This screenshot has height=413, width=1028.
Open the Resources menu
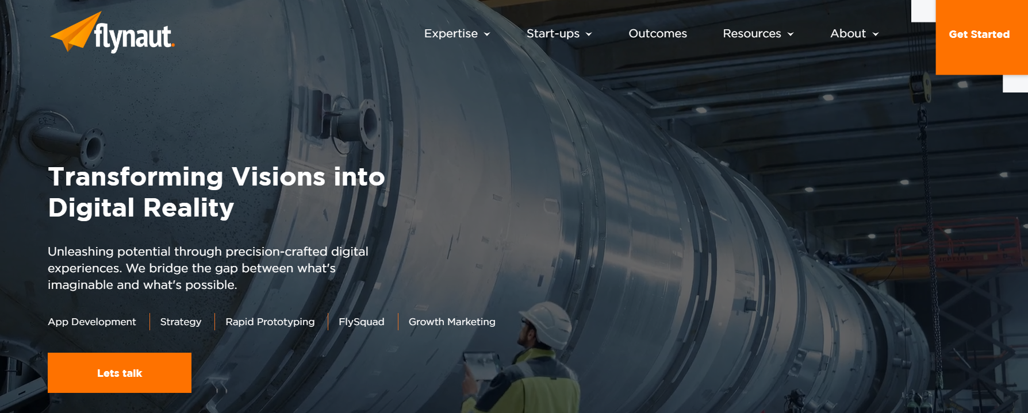coord(752,34)
